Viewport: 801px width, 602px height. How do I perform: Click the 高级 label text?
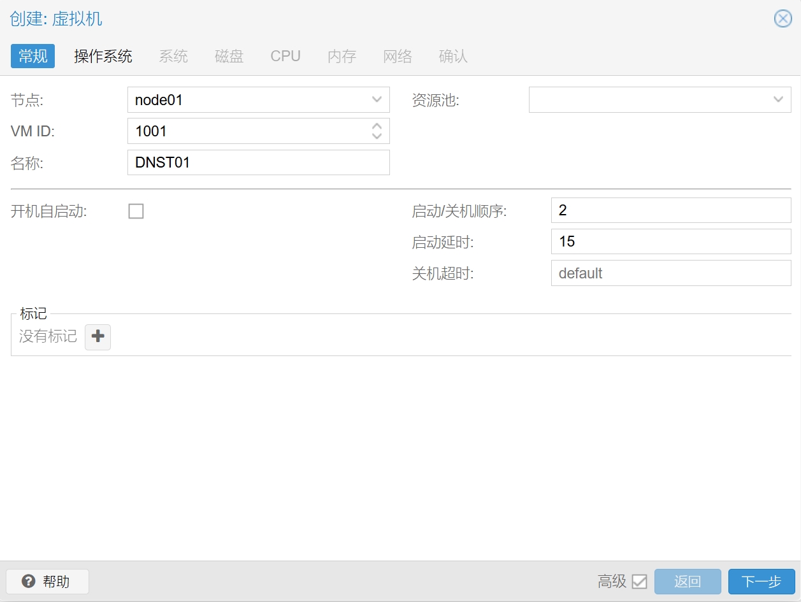(x=612, y=582)
